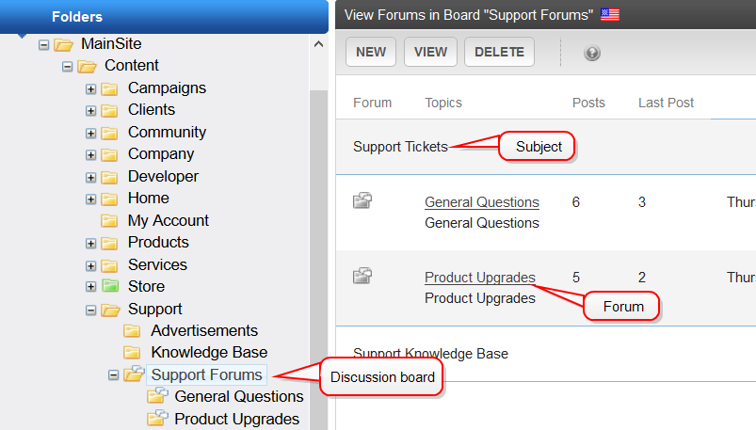Sort by the Topics column header
756x430 pixels.
(x=443, y=103)
